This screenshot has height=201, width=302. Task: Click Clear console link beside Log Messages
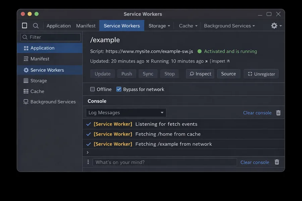coord(257,113)
